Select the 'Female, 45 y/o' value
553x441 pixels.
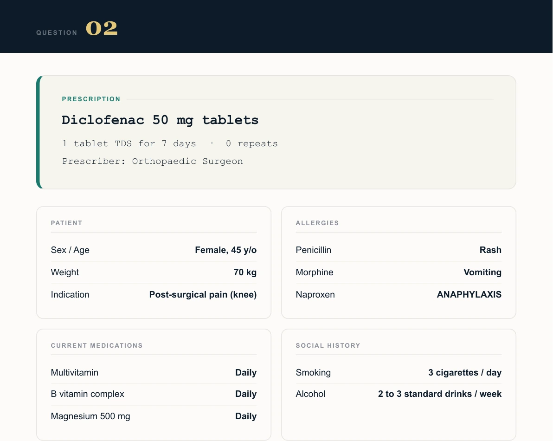click(226, 250)
